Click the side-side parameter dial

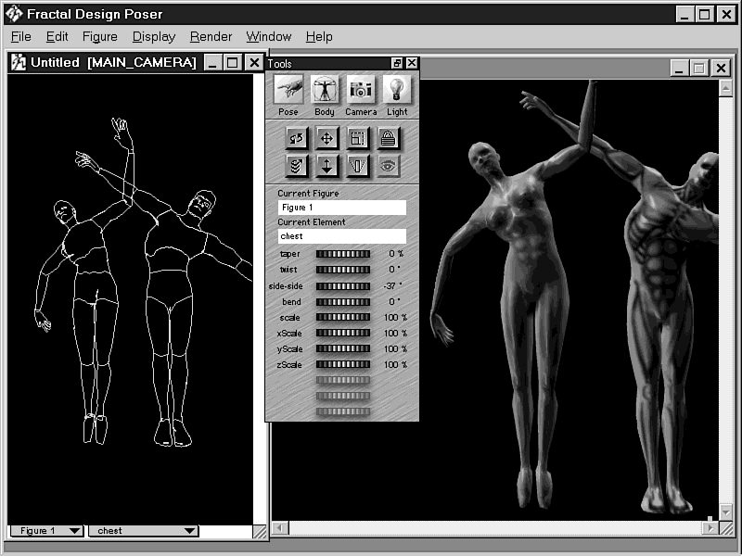click(342, 286)
